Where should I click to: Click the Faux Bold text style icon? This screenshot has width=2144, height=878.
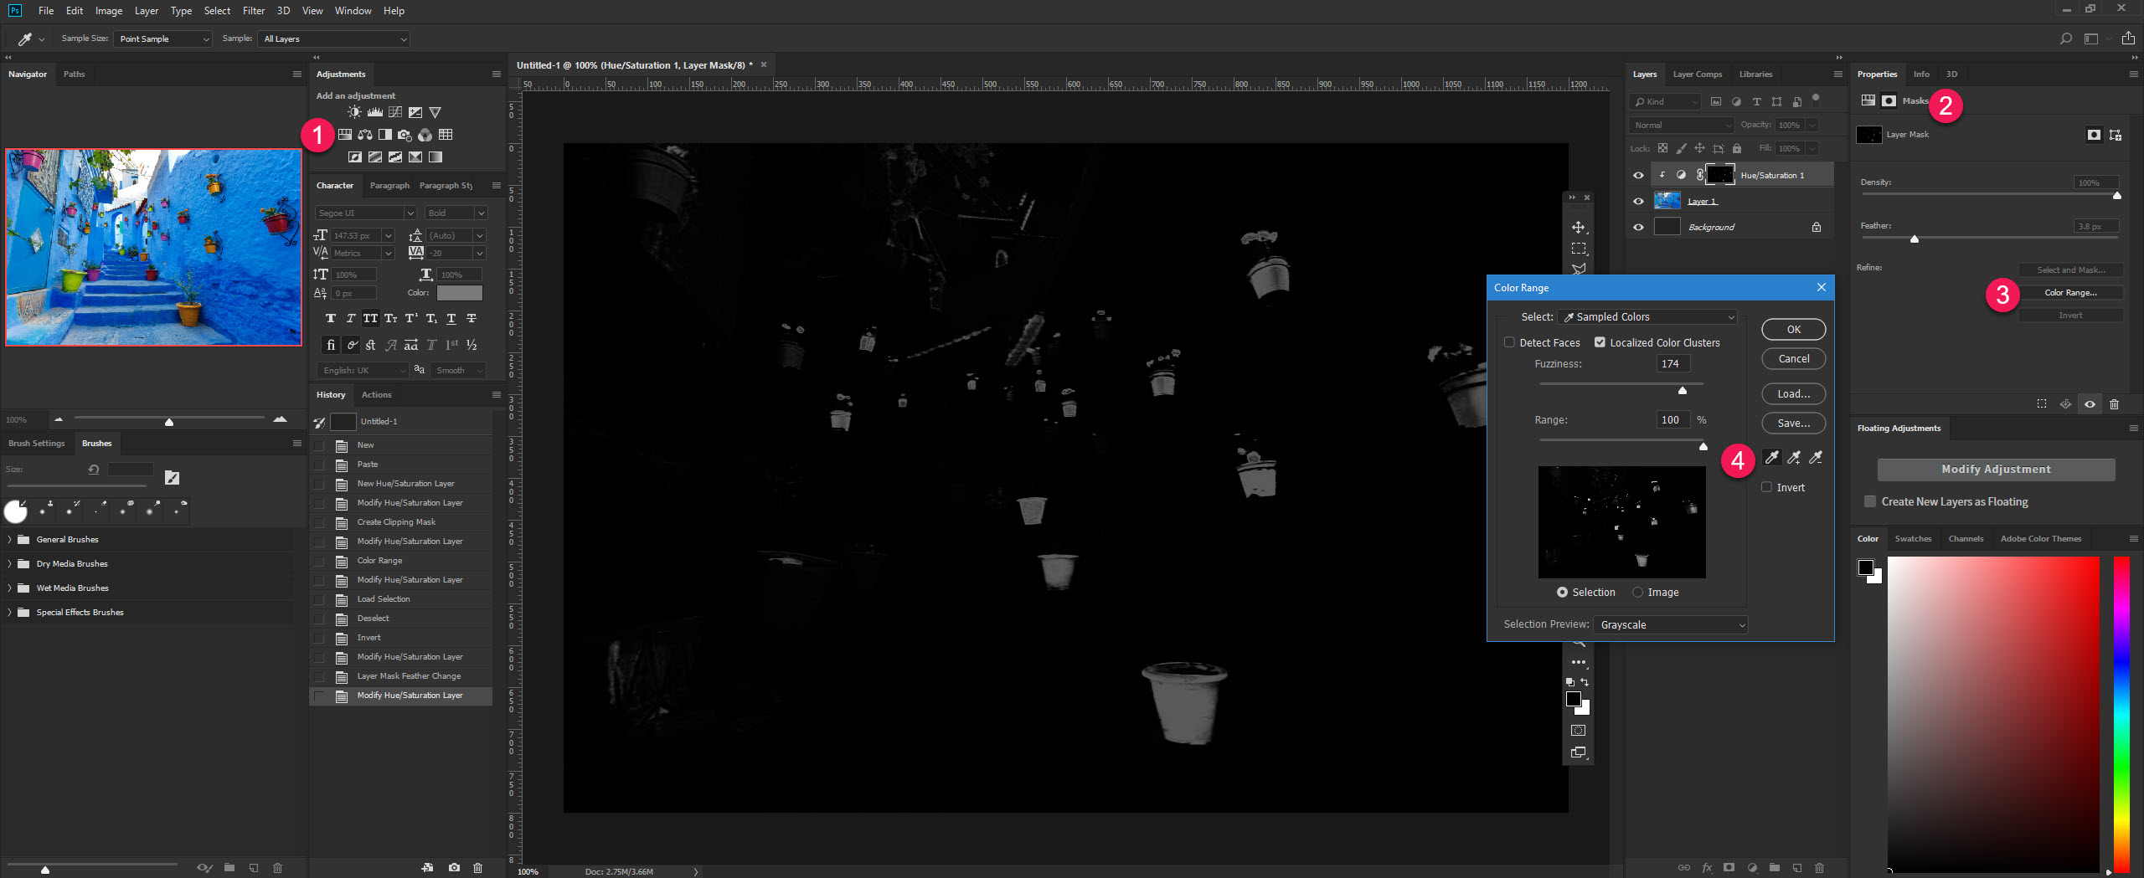(x=331, y=319)
